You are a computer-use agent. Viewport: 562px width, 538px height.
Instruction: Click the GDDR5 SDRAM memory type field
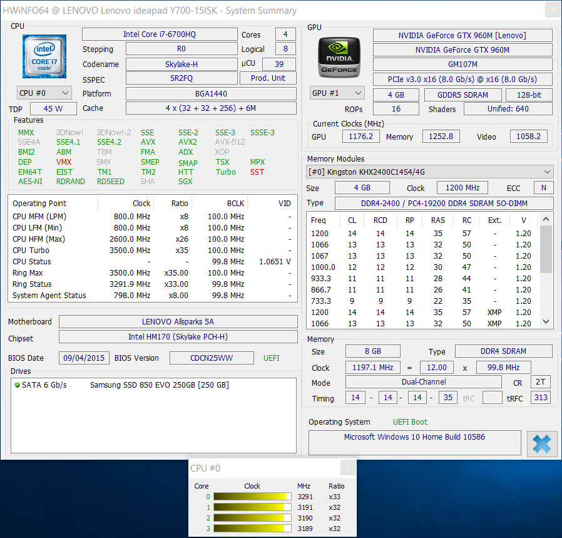pos(462,95)
